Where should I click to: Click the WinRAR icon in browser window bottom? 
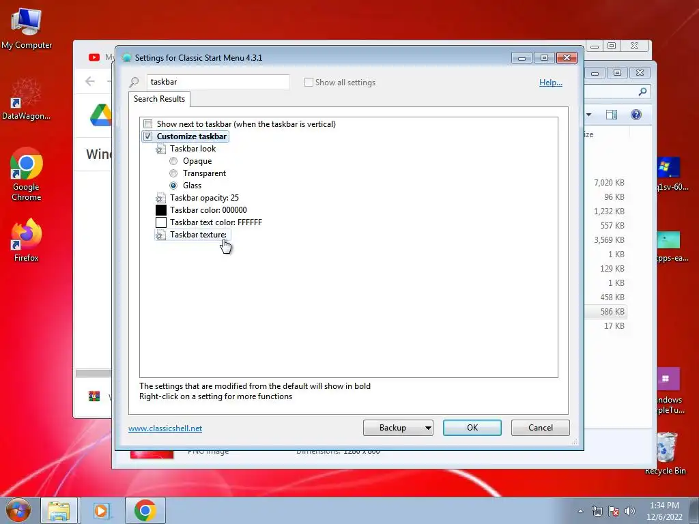94,396
